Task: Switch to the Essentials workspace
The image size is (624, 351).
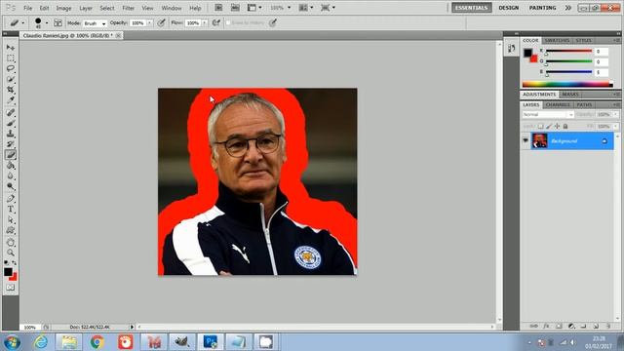Action: [x=472, y=8]
